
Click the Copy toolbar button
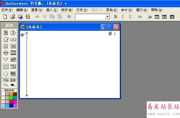pyautogui.click(x=52, y=17)
